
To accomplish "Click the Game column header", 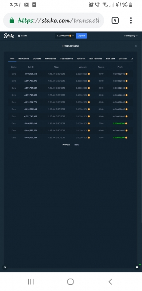I will tap(14, 67).
